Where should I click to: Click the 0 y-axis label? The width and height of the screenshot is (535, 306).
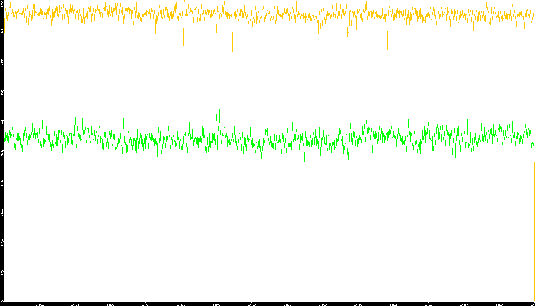(x=2, y=301)
